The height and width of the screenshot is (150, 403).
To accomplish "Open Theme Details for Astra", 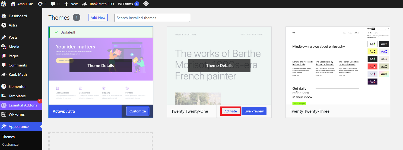I will click(x=101, y=65).
